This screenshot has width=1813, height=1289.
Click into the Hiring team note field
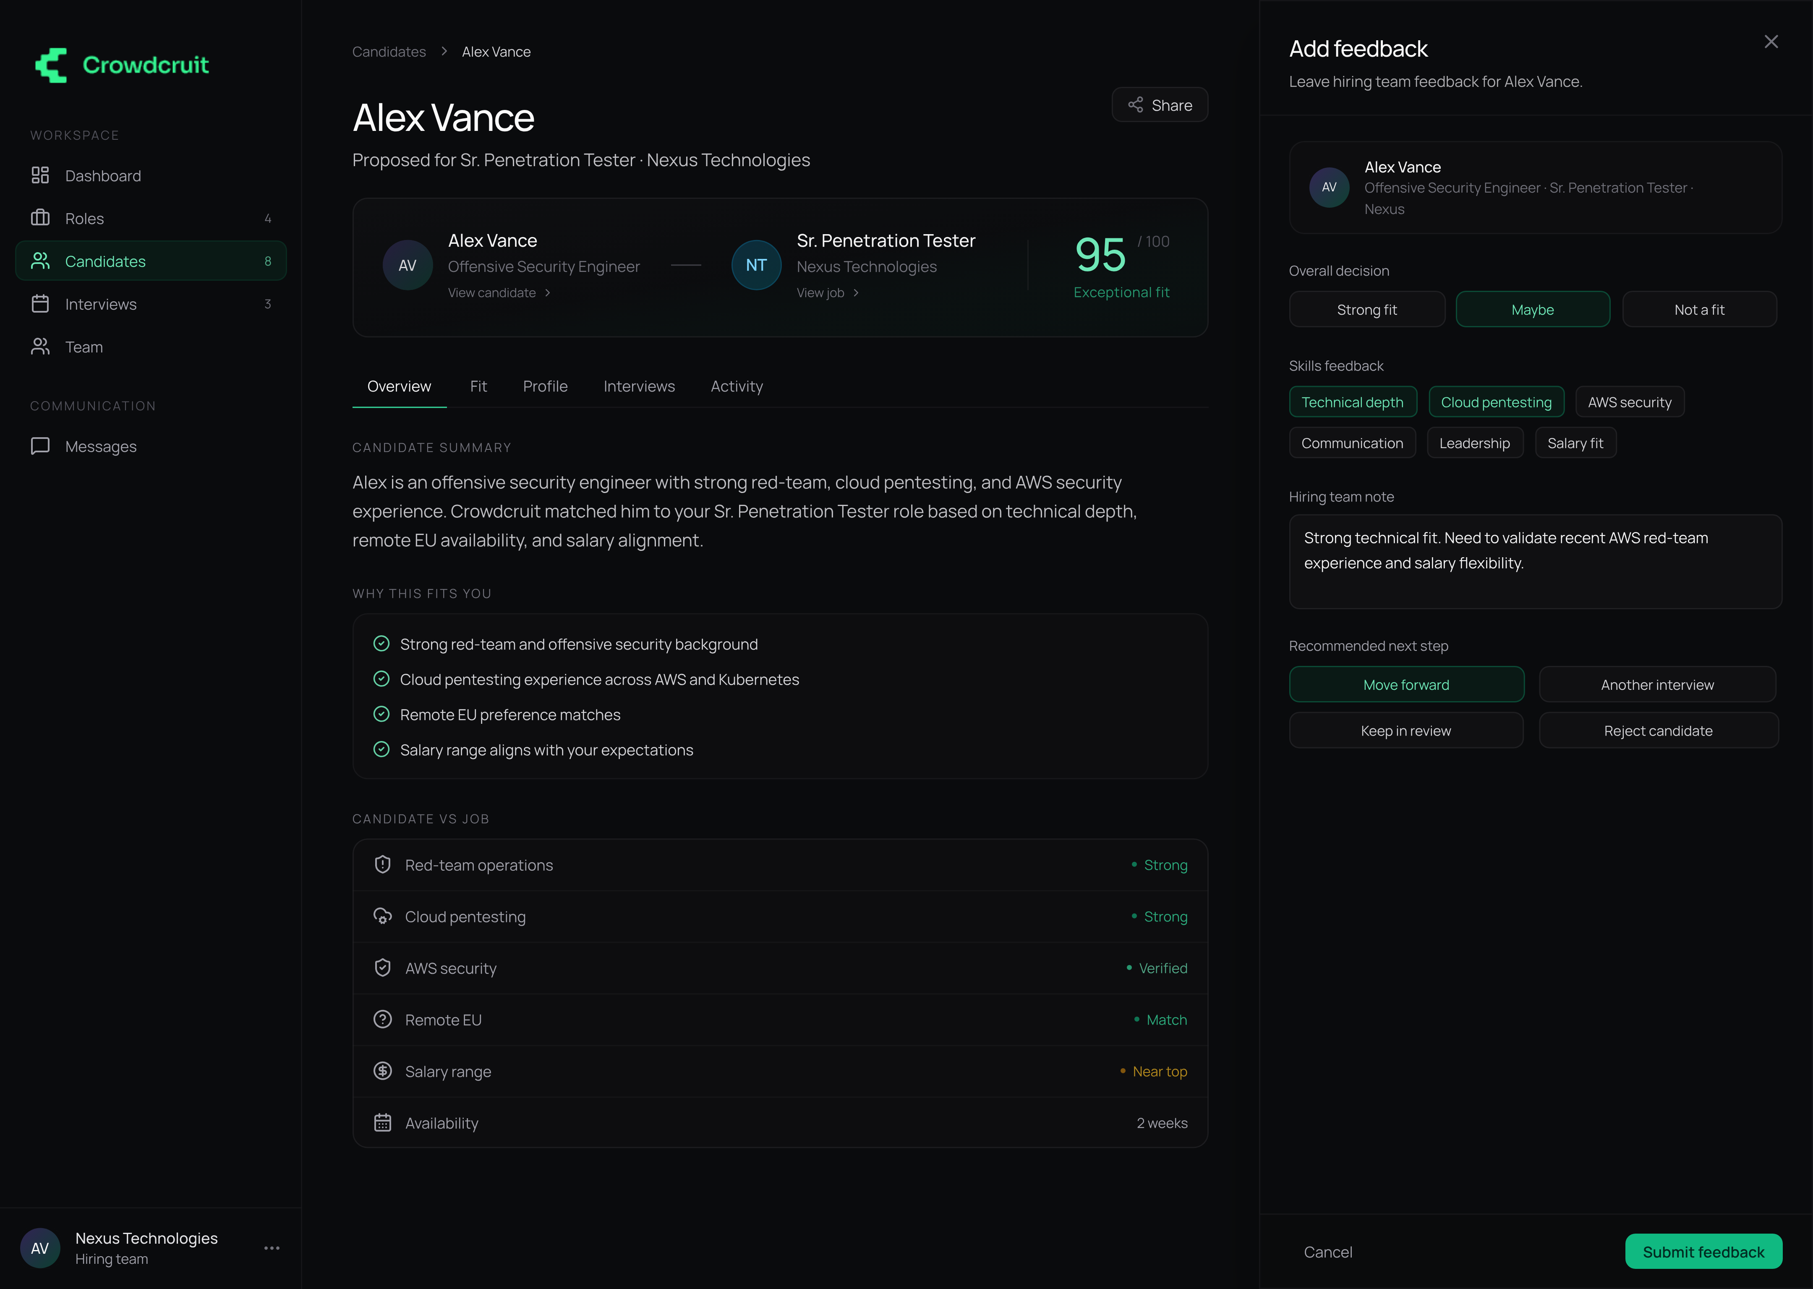pos(1535,562)
